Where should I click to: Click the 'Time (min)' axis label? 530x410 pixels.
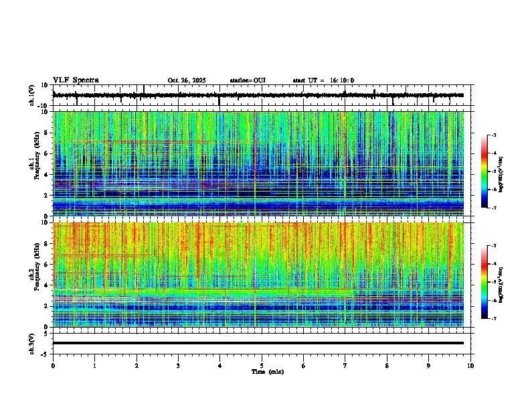tap(268, 372)
